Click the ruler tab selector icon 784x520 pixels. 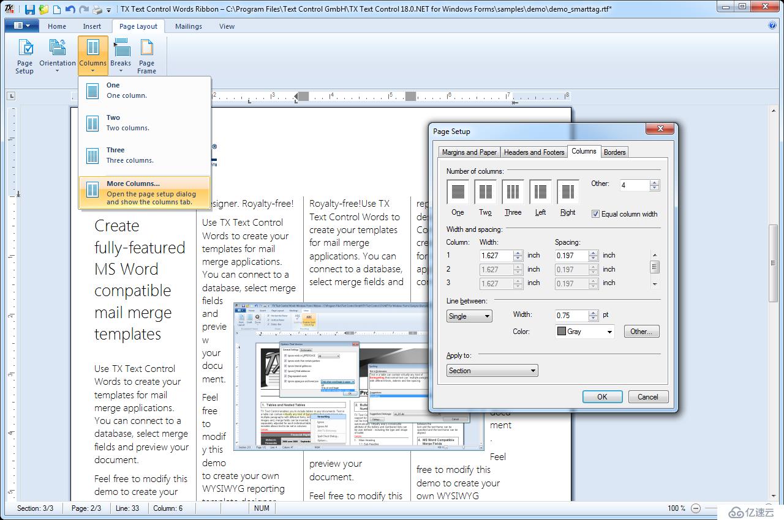[11, 96]
